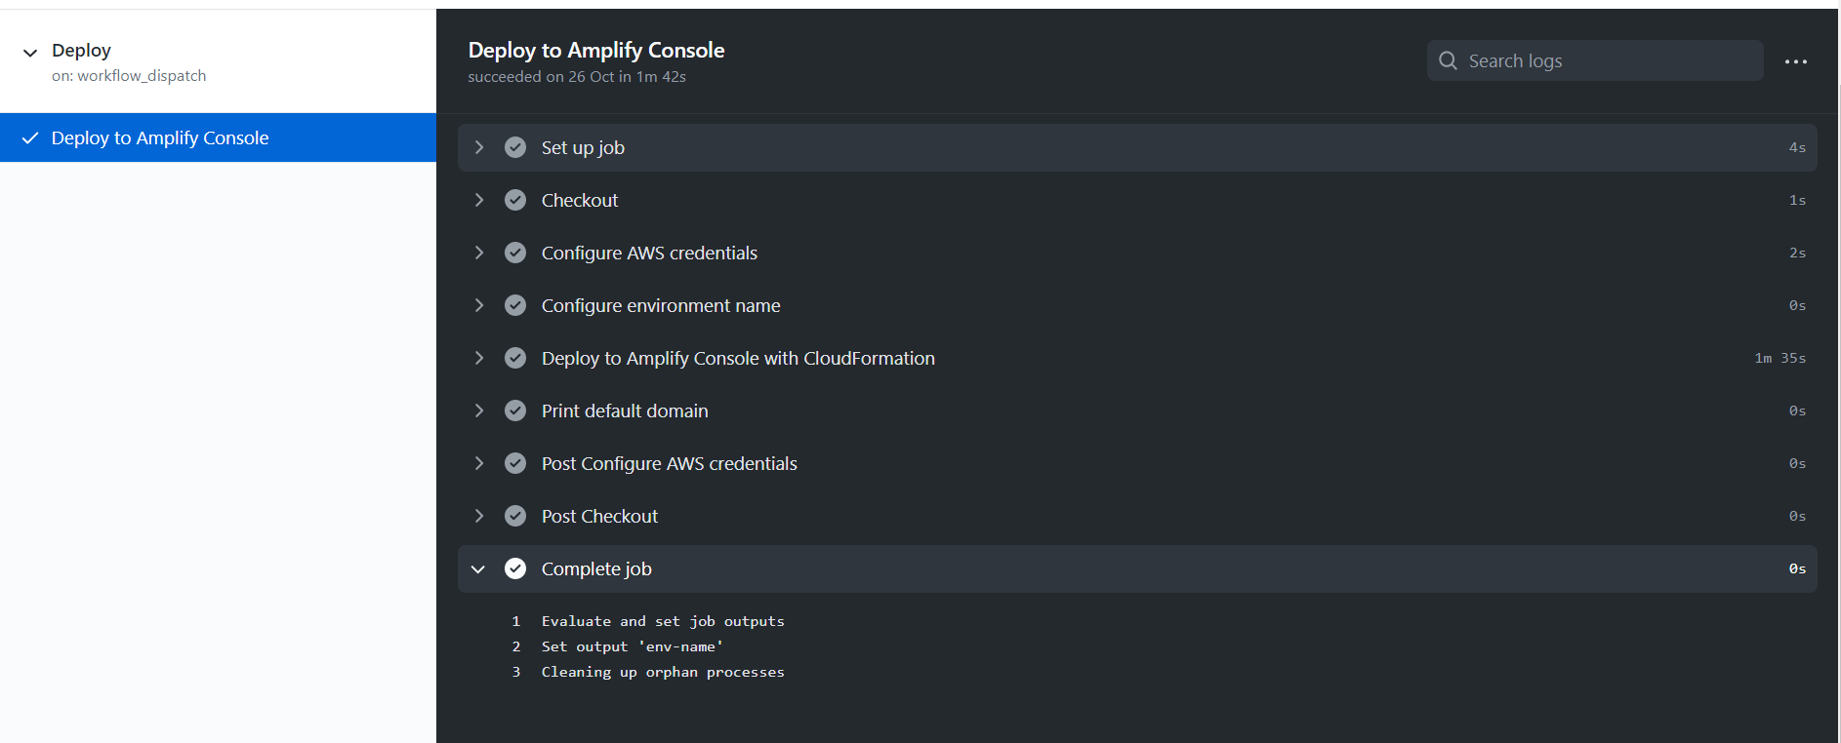The width and height of the screenshot is (1841, 743).
Task: Click the success icon on Configure AWS credentials
Action: [x=515, y=252]
